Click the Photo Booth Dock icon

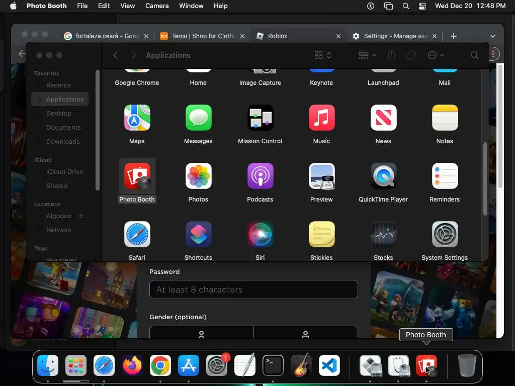point(426,365)
